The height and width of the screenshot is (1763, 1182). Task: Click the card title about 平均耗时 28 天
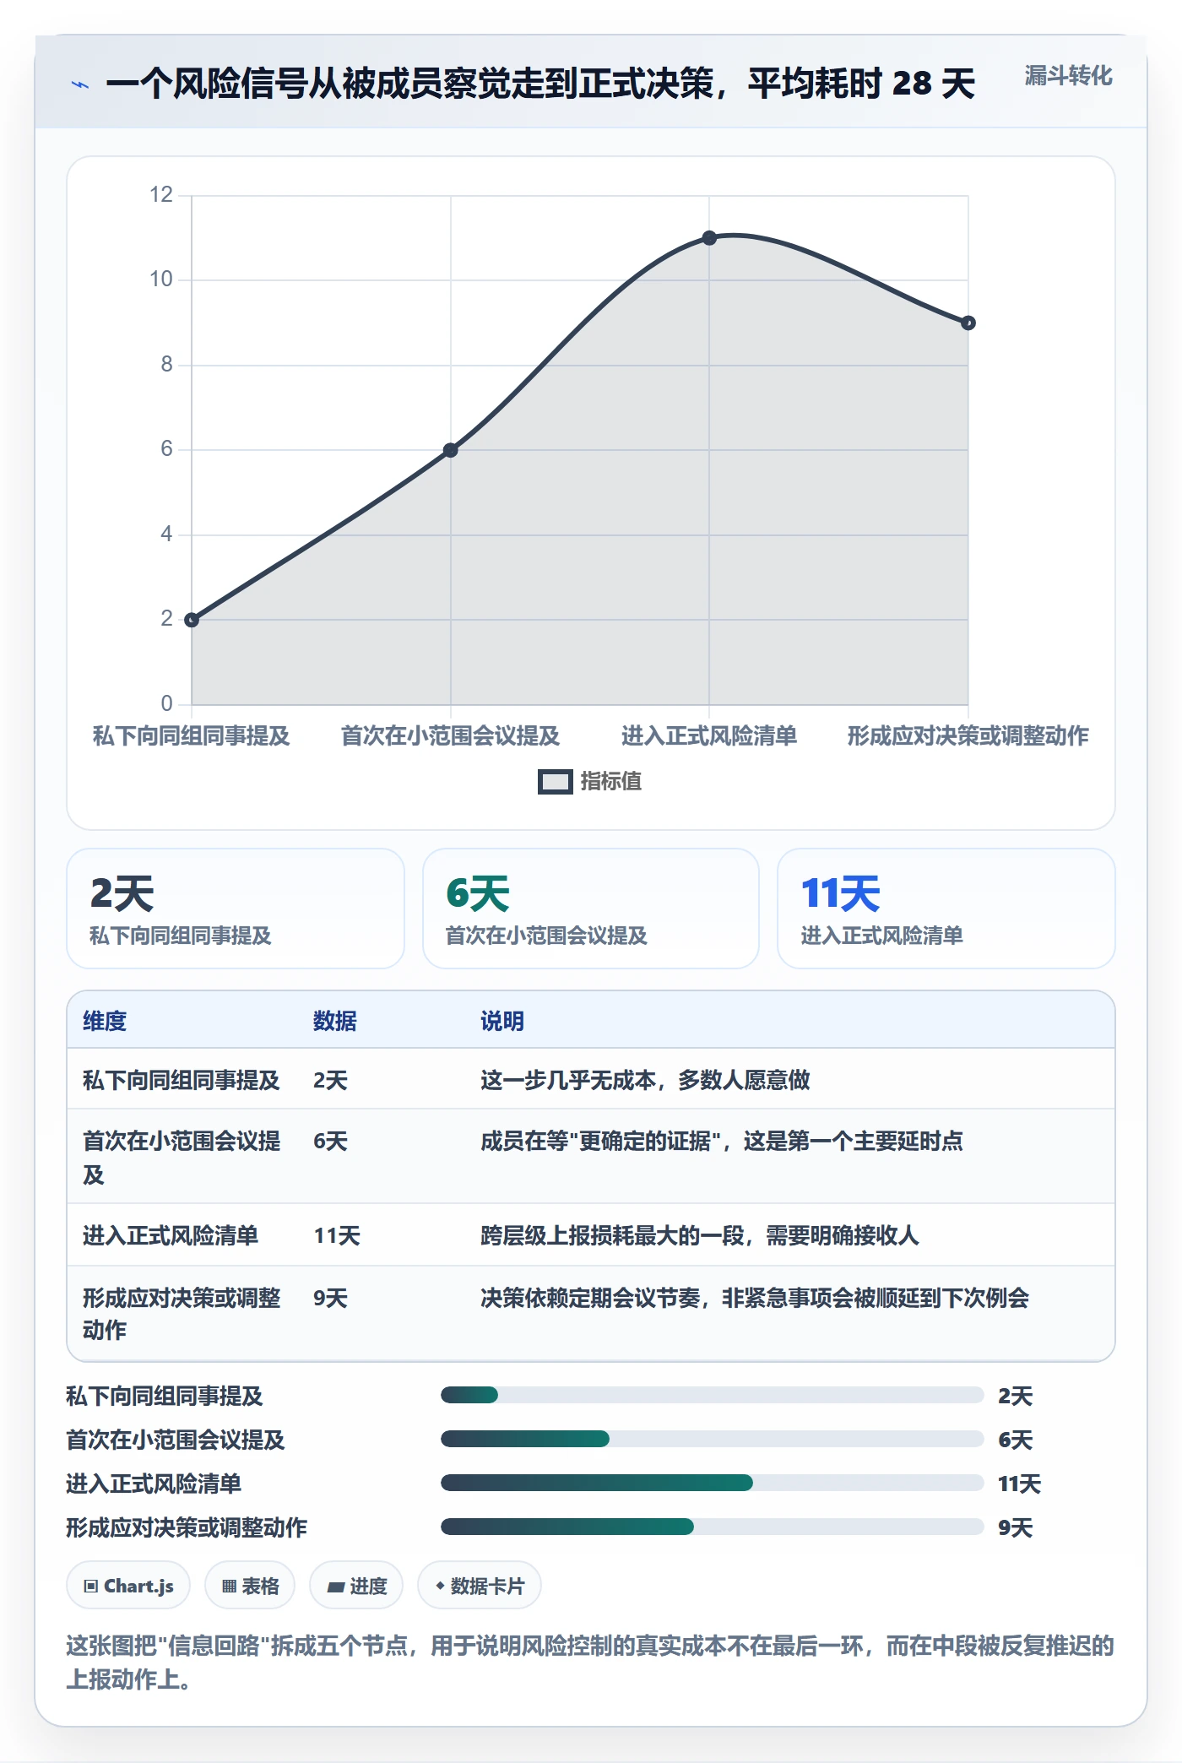click(x=540, y=84)
